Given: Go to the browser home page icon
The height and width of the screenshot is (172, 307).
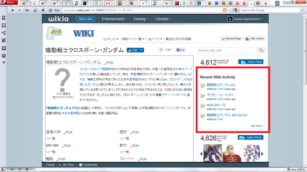Looking at the screenshot, I should tap(43, 10).
